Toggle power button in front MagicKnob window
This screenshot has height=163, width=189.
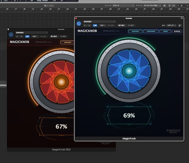(x=79, y=24)
